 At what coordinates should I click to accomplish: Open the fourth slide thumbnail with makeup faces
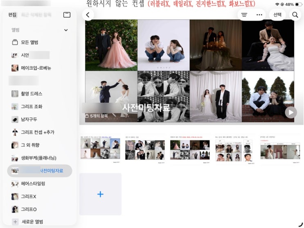[235, 150]
